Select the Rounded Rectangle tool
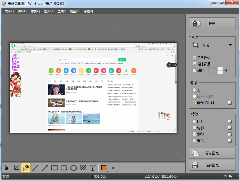This screenshot has height=181, width=240. (64, 168)
